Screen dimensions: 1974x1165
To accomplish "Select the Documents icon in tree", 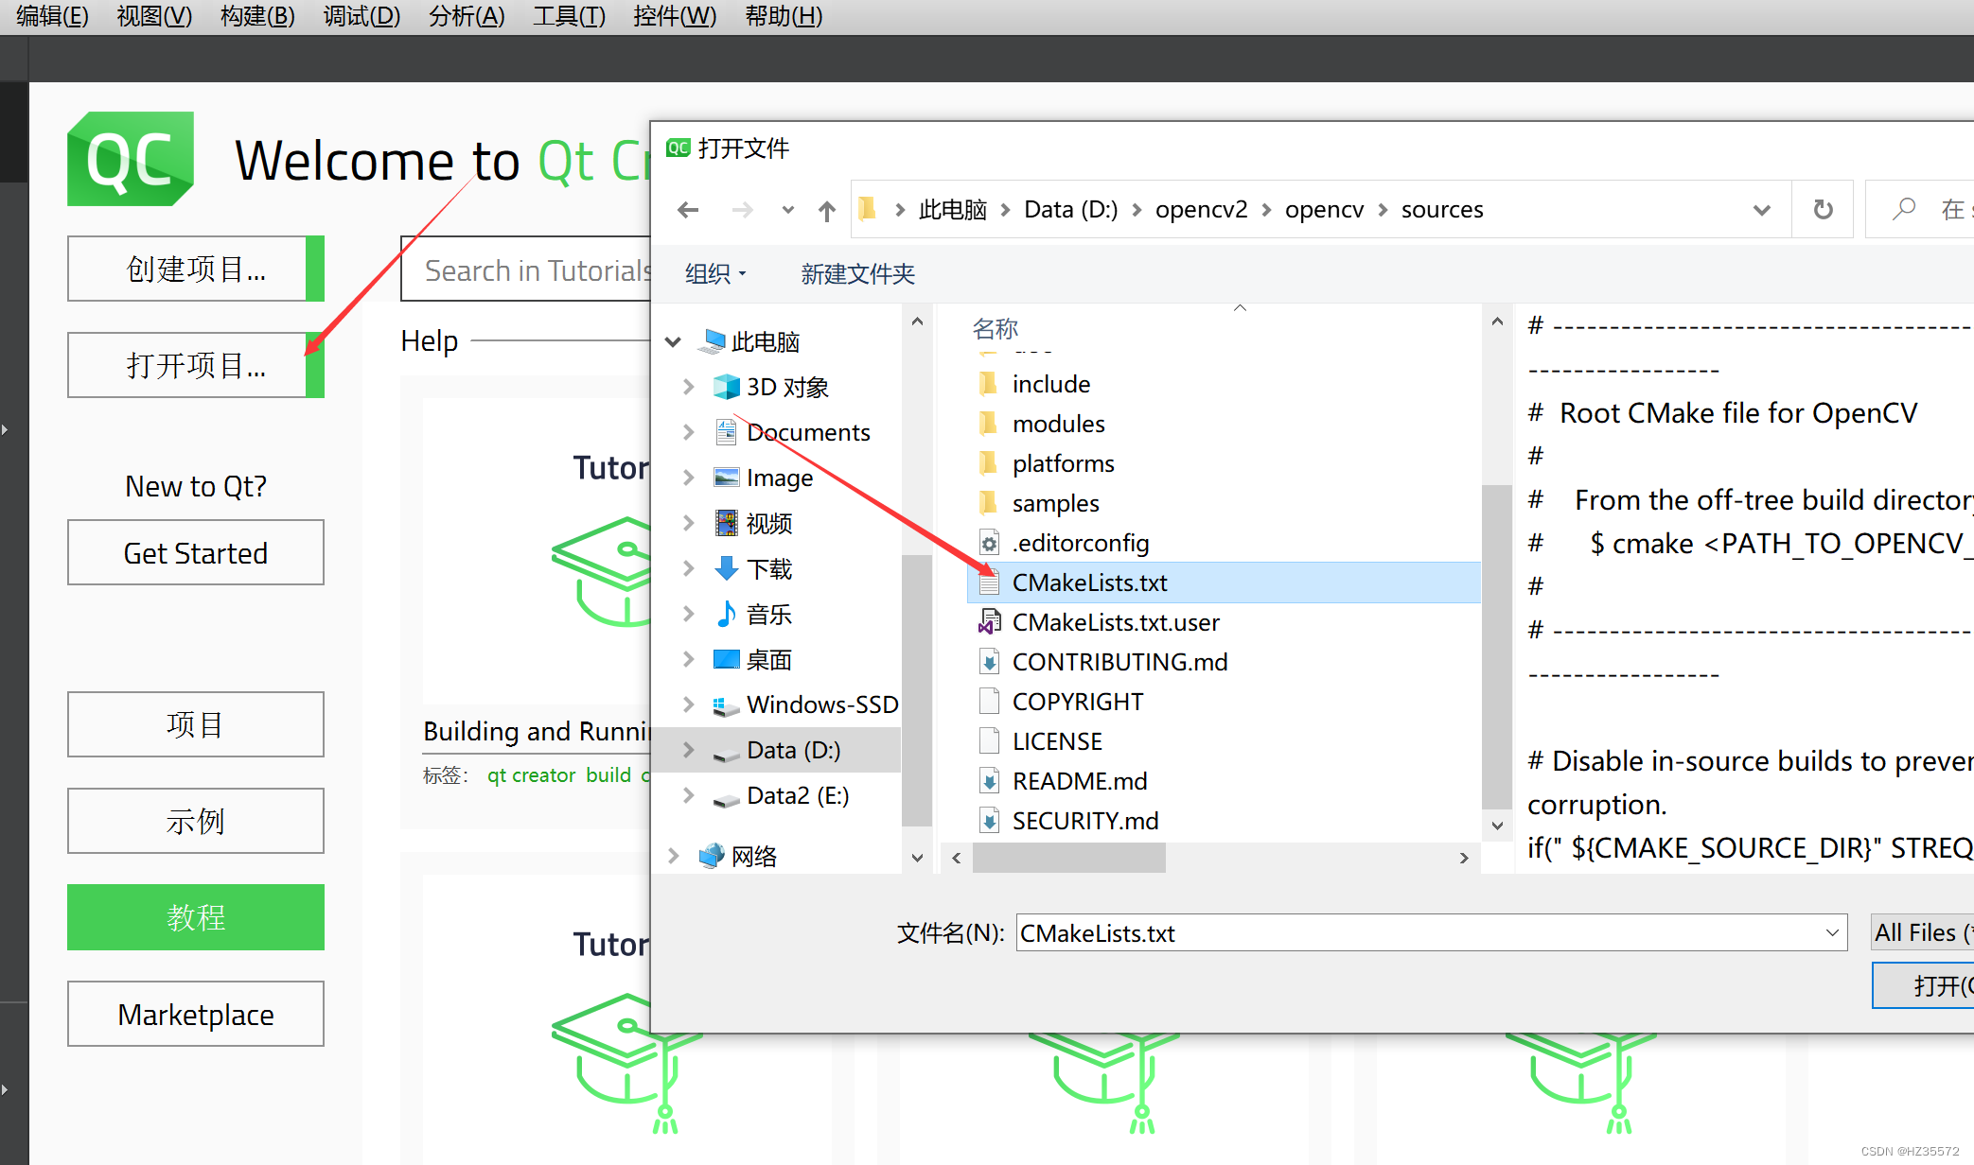I will pos(726,432).
